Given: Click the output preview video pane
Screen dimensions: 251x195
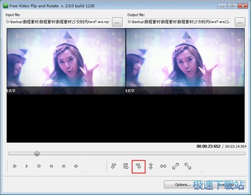Looking at the screenshot, I should [185, 85].
